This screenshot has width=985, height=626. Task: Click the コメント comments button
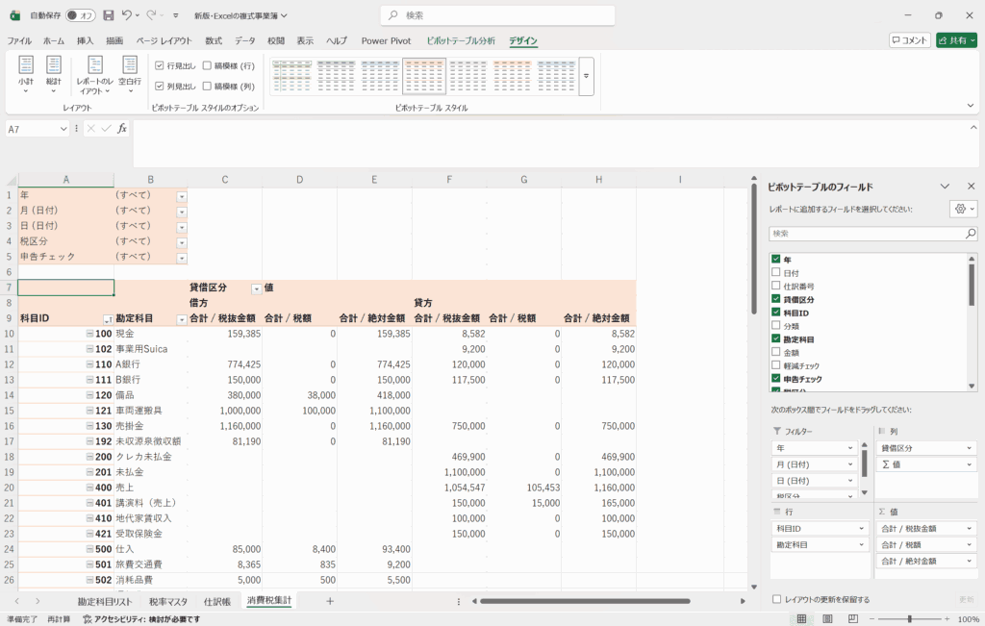pos(909,40)
